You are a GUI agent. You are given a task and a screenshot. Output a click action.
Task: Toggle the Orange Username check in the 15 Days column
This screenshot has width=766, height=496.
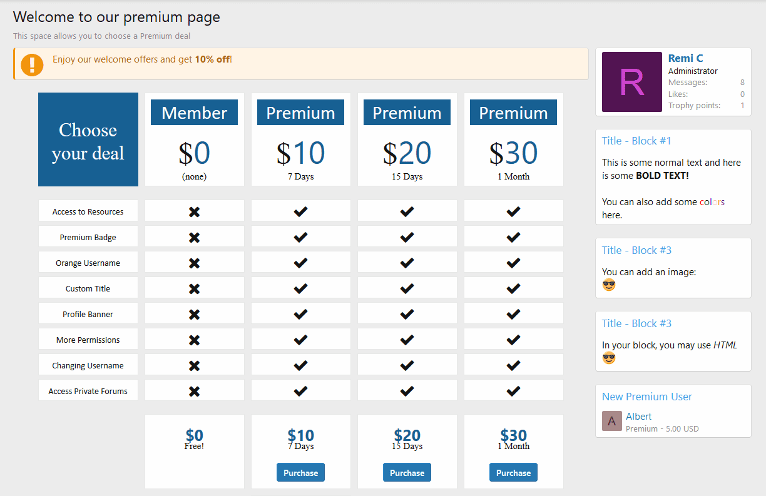(x=407, y=261)
